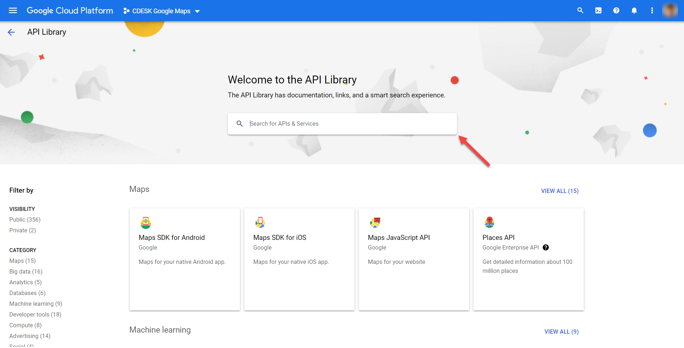This screenshot has width=684, height=348.
Task: Click the Maps SDK for Android icon
Action: click(x=146, y=223)
